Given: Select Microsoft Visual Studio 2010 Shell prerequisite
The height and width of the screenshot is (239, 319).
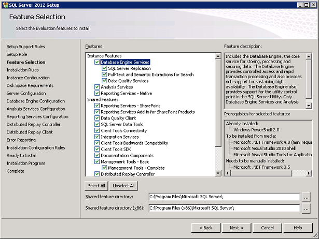Looking at the screenshot, I should coord(265,148).
